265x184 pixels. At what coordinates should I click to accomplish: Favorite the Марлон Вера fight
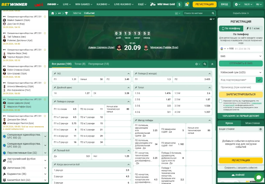point(45,50)
